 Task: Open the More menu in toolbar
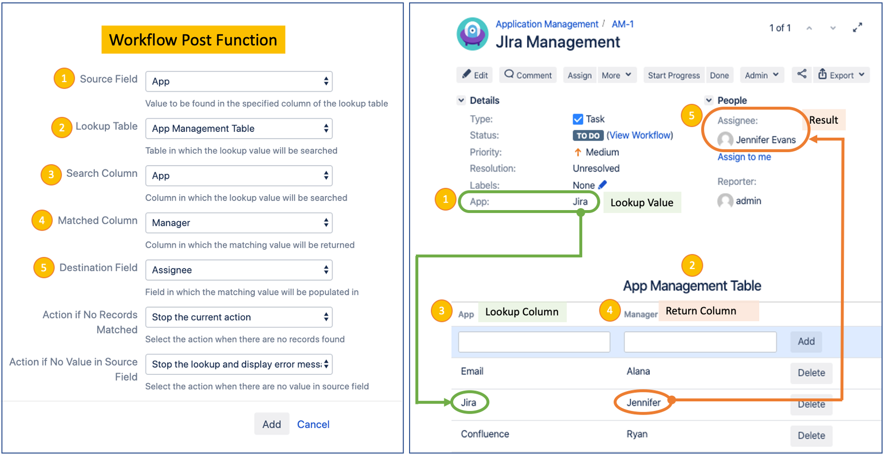[616, 75]
